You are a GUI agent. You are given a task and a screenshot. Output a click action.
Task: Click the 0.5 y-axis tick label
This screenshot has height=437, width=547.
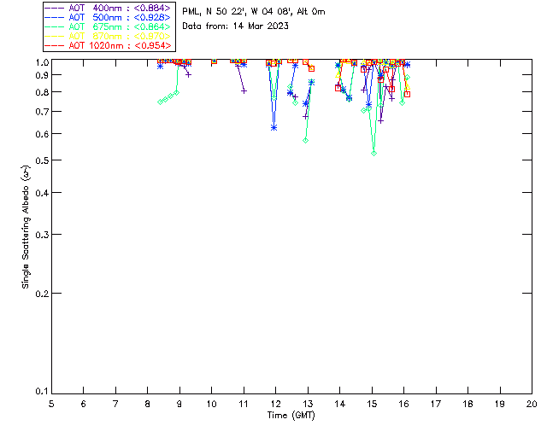[42, 160]
